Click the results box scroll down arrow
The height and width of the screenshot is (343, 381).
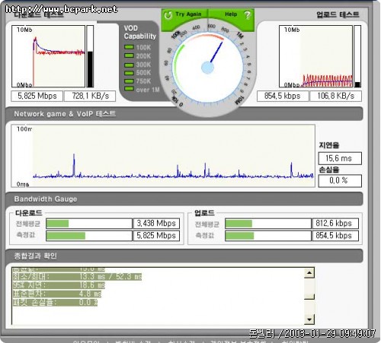(x=309, y=319)
